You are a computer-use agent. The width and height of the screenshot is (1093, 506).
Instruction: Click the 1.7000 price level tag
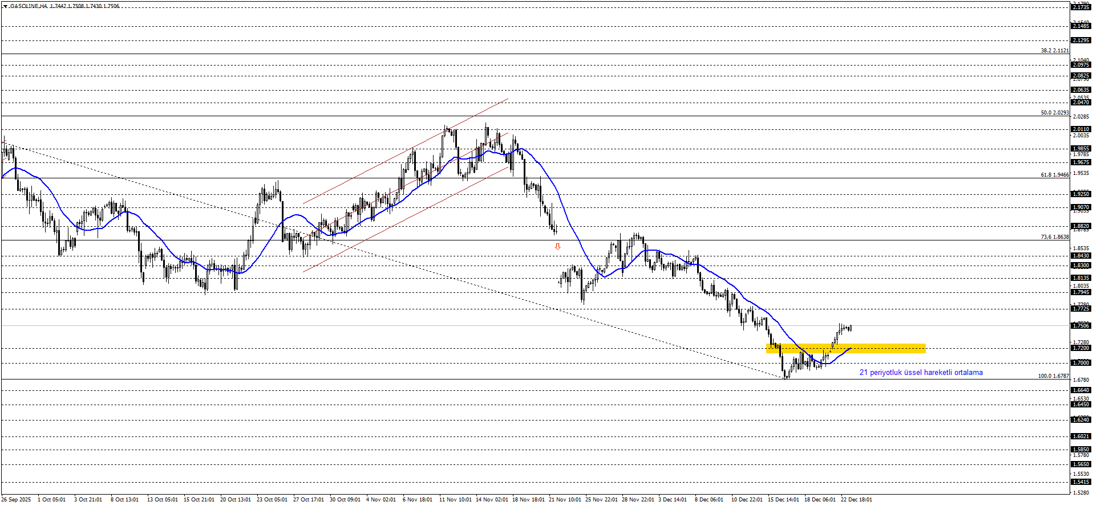pos(1080,363)
